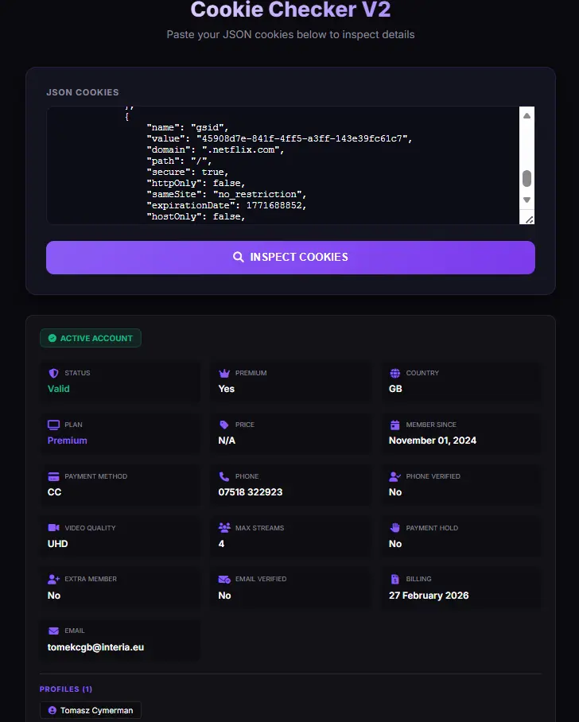
Task: Click the video camera Video Quality icon
Action: [53, 528]
